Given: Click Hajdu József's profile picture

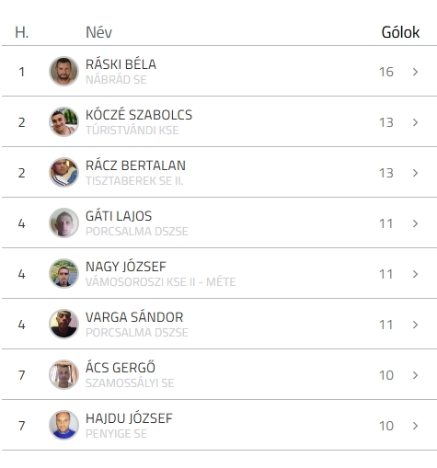Looking at the screenshot, I should (x=63, y=425).
